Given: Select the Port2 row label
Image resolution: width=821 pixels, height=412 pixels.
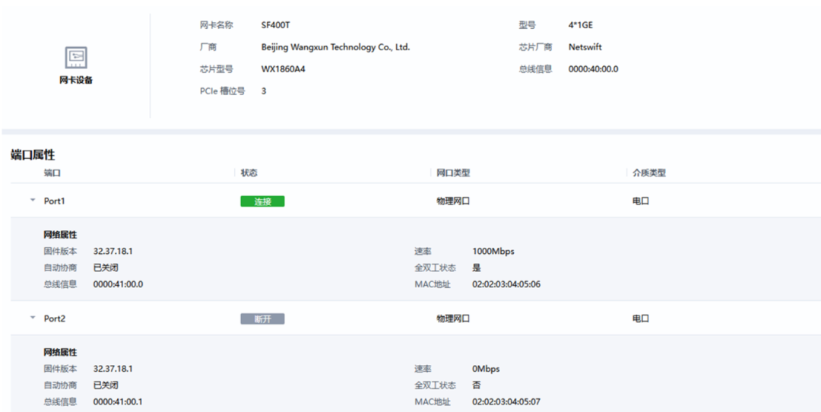Looking at the screenshot, I should coord(55,319).
